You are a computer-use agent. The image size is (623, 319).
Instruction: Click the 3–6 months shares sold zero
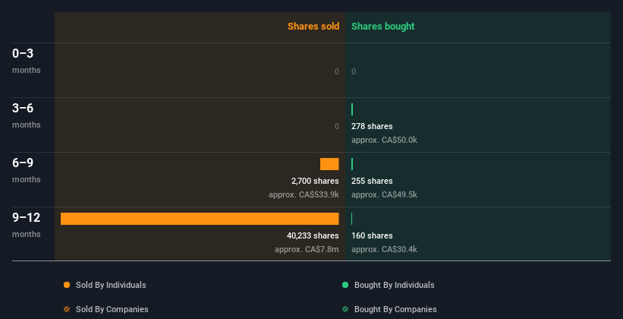pyautogui.click(x=337, y=126)
